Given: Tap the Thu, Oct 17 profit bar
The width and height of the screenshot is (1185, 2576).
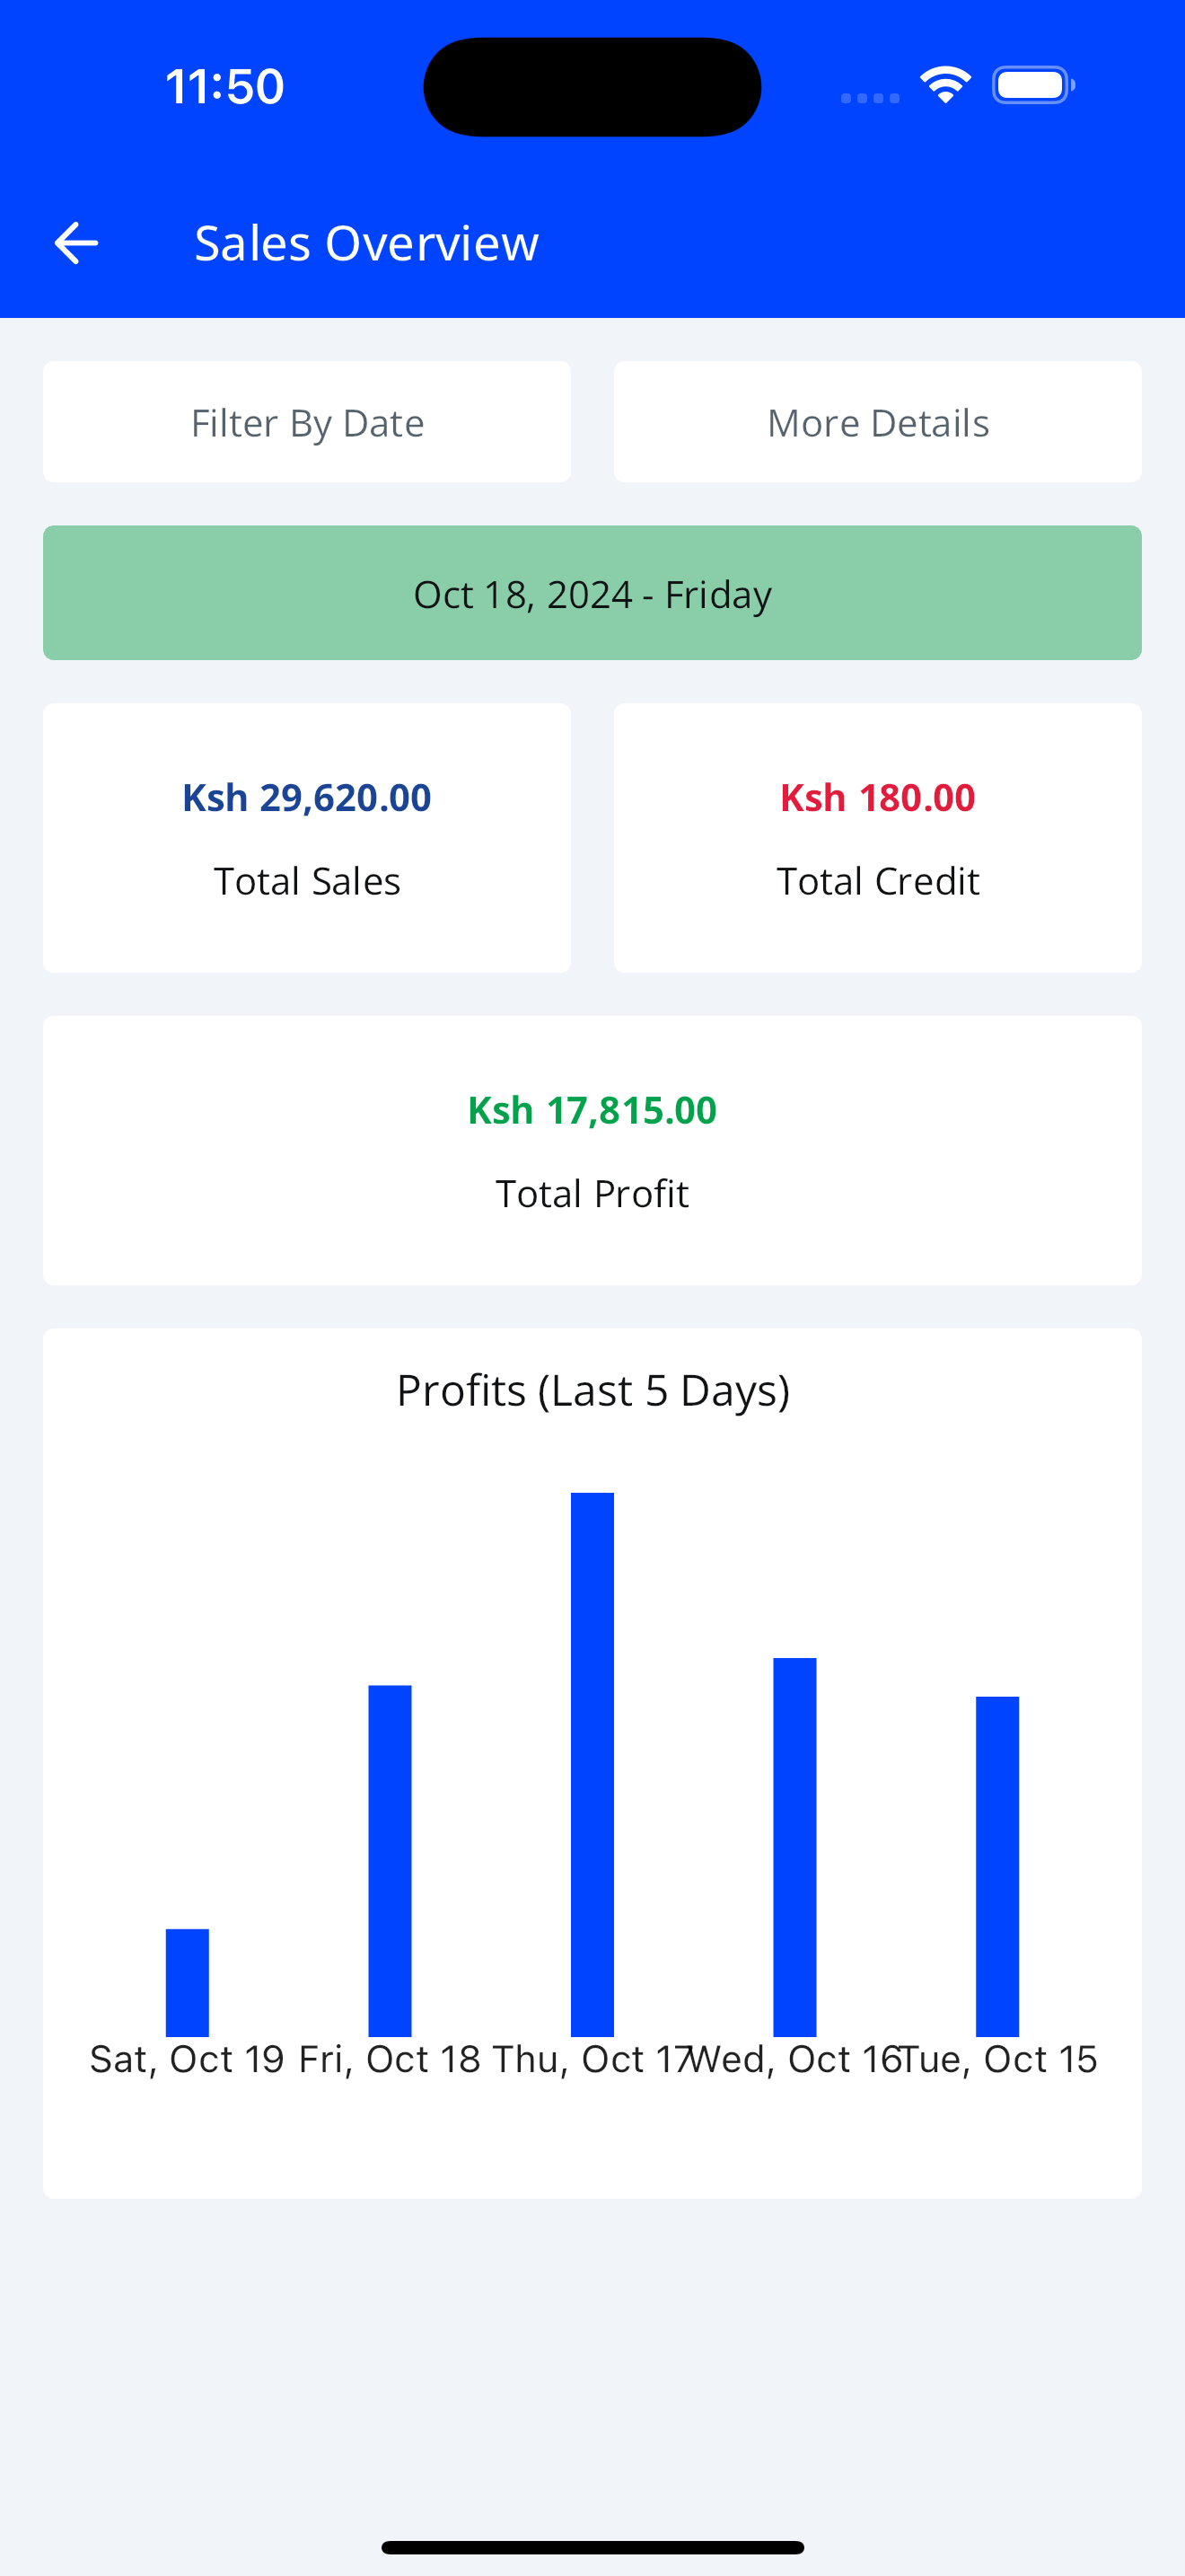Looking at the screenshot, I should point(592,1764).
